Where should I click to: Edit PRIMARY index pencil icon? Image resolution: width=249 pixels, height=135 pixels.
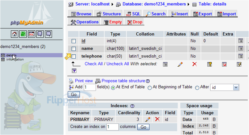tap(148, 119)
